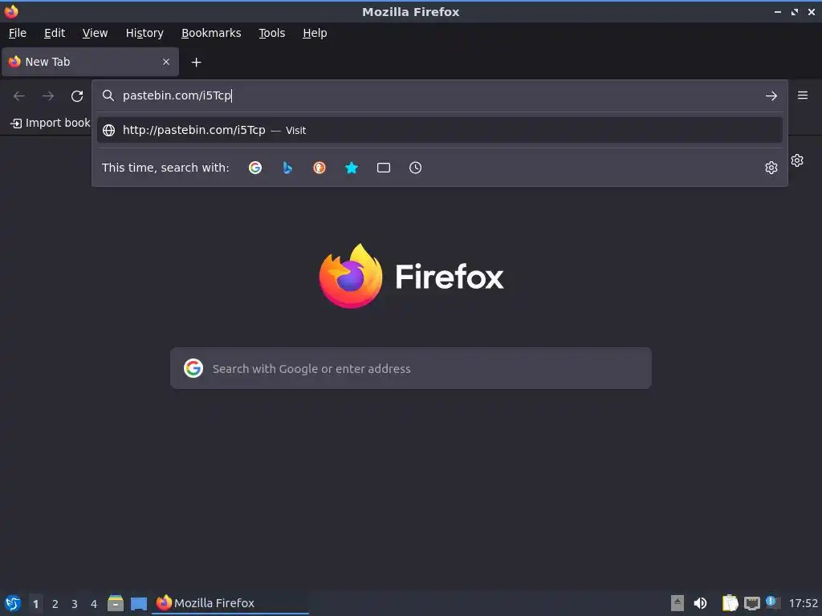Screen dimensions: 822x616
Task: Open file manager from taskbar
Action: pos(116,603)
